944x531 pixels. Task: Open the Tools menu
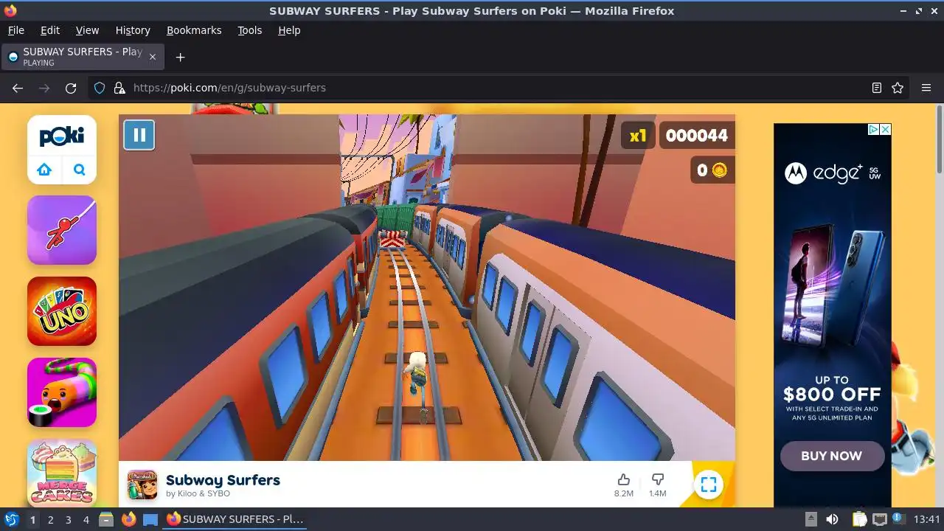pos(250,30)
